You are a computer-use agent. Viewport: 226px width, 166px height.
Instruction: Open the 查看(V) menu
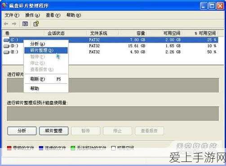click(53, 15)
